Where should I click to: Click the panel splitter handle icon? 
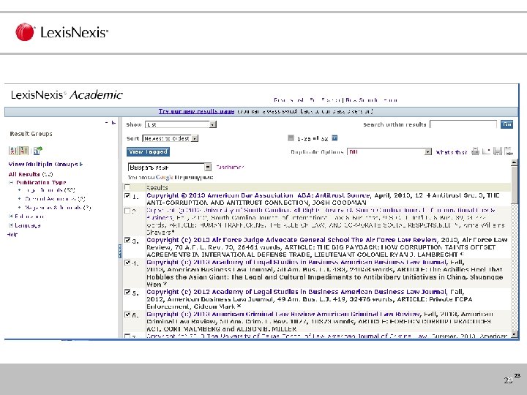click(x=119, y=251)
